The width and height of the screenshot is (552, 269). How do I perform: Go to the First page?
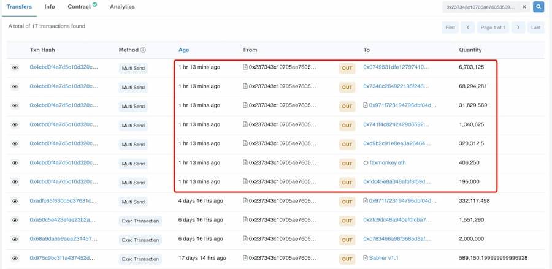[x=450, y=28]
